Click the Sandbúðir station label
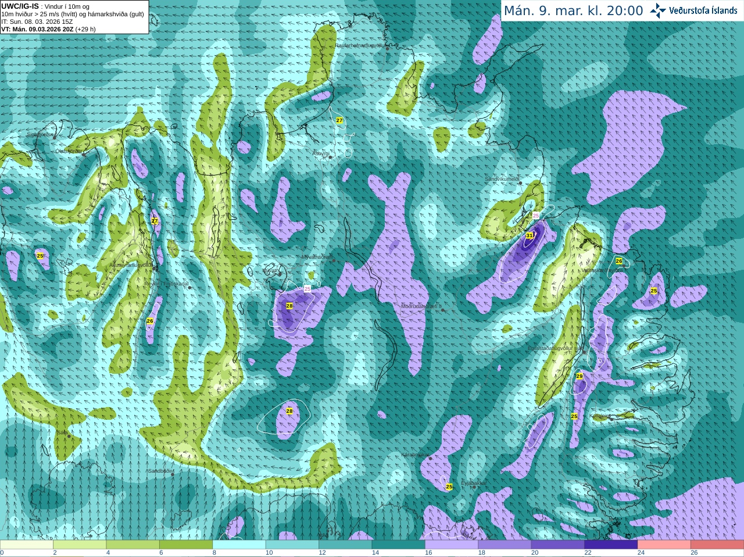Viewport: 744px width, 557px height. click(160, 470)
